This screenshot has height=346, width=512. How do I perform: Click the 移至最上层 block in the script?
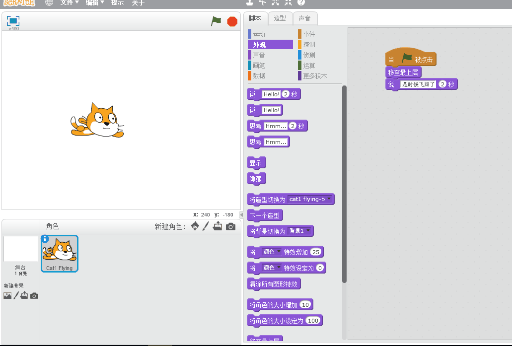[403, 72]
